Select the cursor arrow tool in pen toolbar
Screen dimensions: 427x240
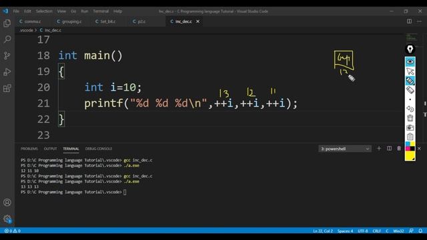(410, 71)
